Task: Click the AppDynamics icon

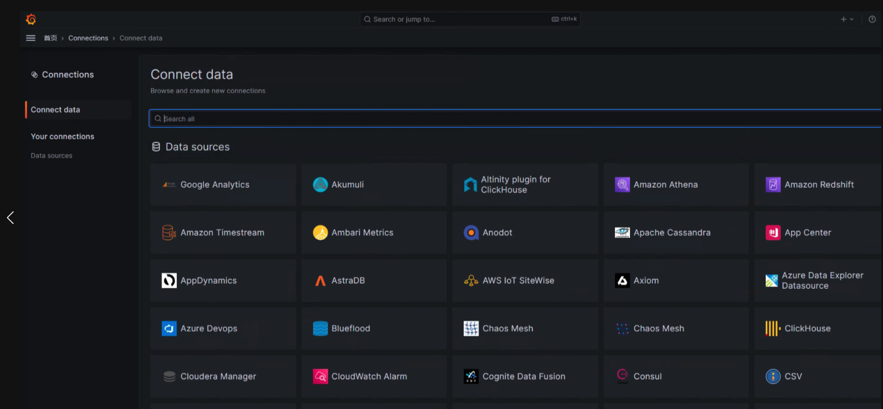Action: pos(169,281)
